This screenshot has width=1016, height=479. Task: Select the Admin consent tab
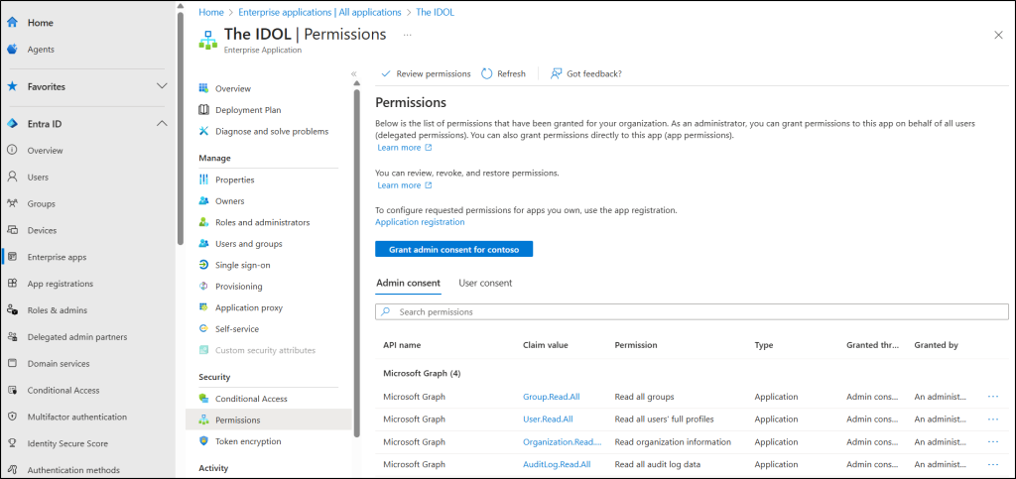(408, 284)
